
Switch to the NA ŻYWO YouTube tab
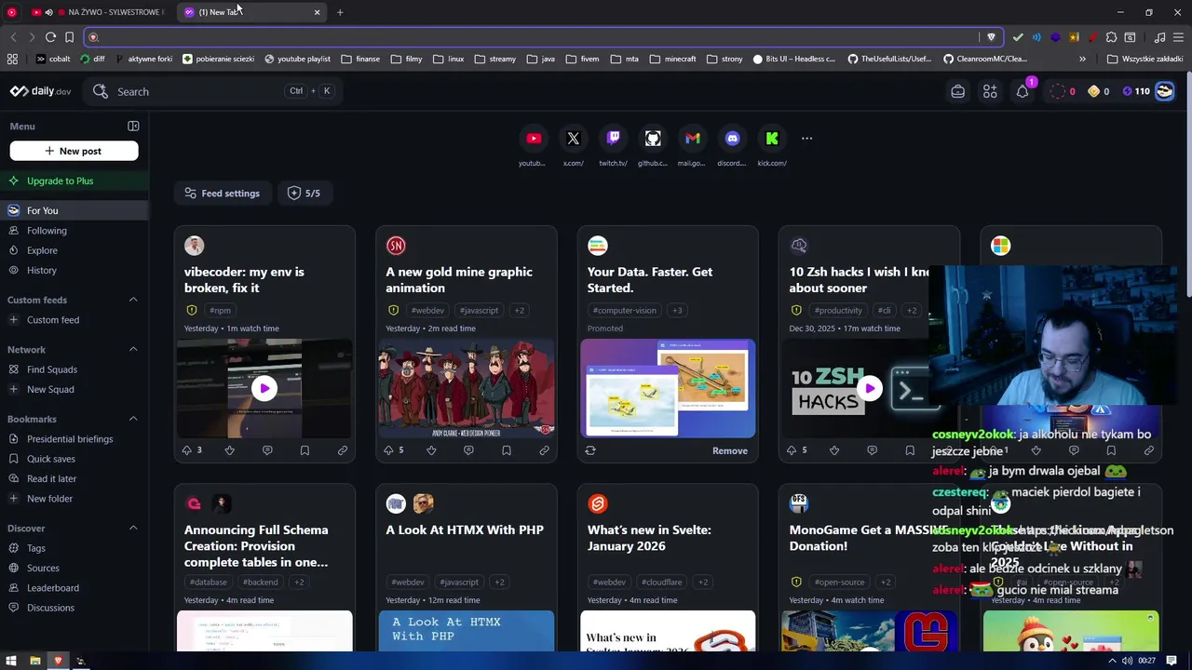click(98, 12)
